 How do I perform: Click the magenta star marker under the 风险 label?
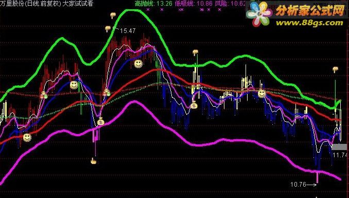[x=219, y=10]
